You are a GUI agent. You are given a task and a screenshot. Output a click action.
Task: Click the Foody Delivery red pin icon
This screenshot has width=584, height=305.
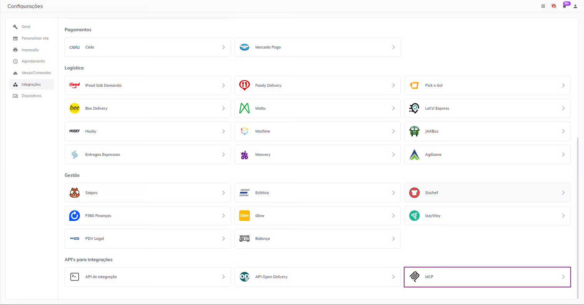coord(244,85)
